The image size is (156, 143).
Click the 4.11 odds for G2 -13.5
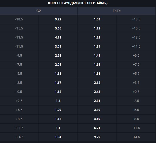58,37
